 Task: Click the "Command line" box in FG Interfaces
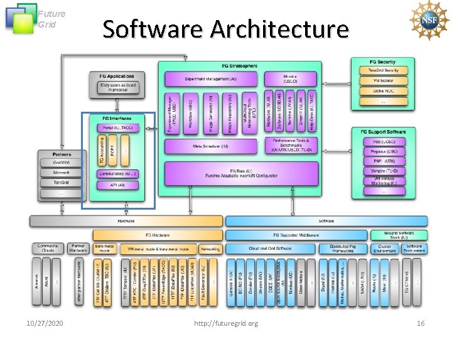117,174
